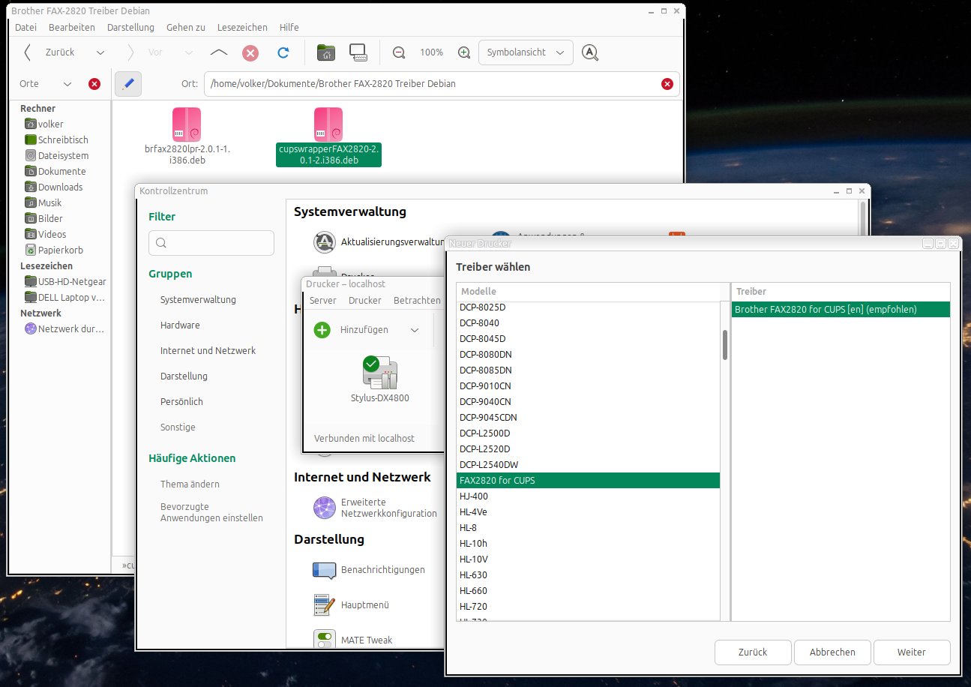Open Benachrichtigungen settings icon
The height and width of the screenshot is (687, 971).
click(324, 570)
